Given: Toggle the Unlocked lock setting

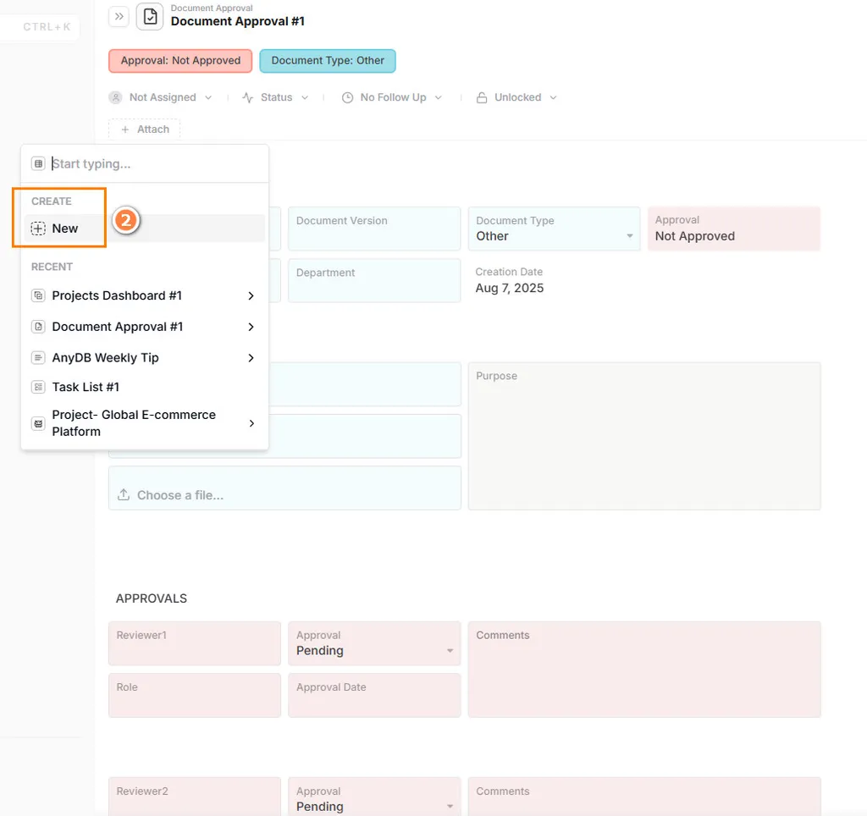Looking at the screenshot, I should [516, 97].
